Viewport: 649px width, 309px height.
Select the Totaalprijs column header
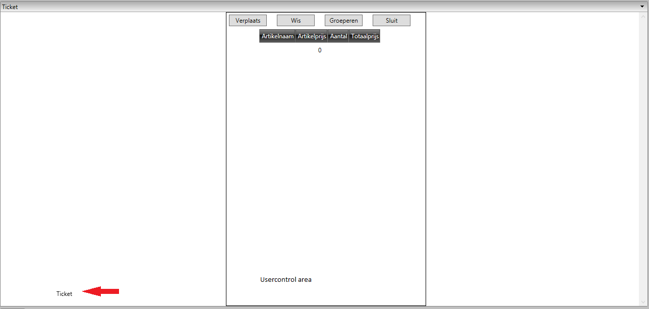point(365,36)
